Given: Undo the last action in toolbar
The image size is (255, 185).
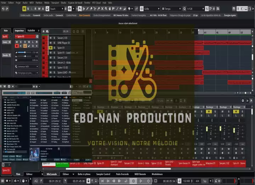Looking at the screenshot, I should (3, 9).
